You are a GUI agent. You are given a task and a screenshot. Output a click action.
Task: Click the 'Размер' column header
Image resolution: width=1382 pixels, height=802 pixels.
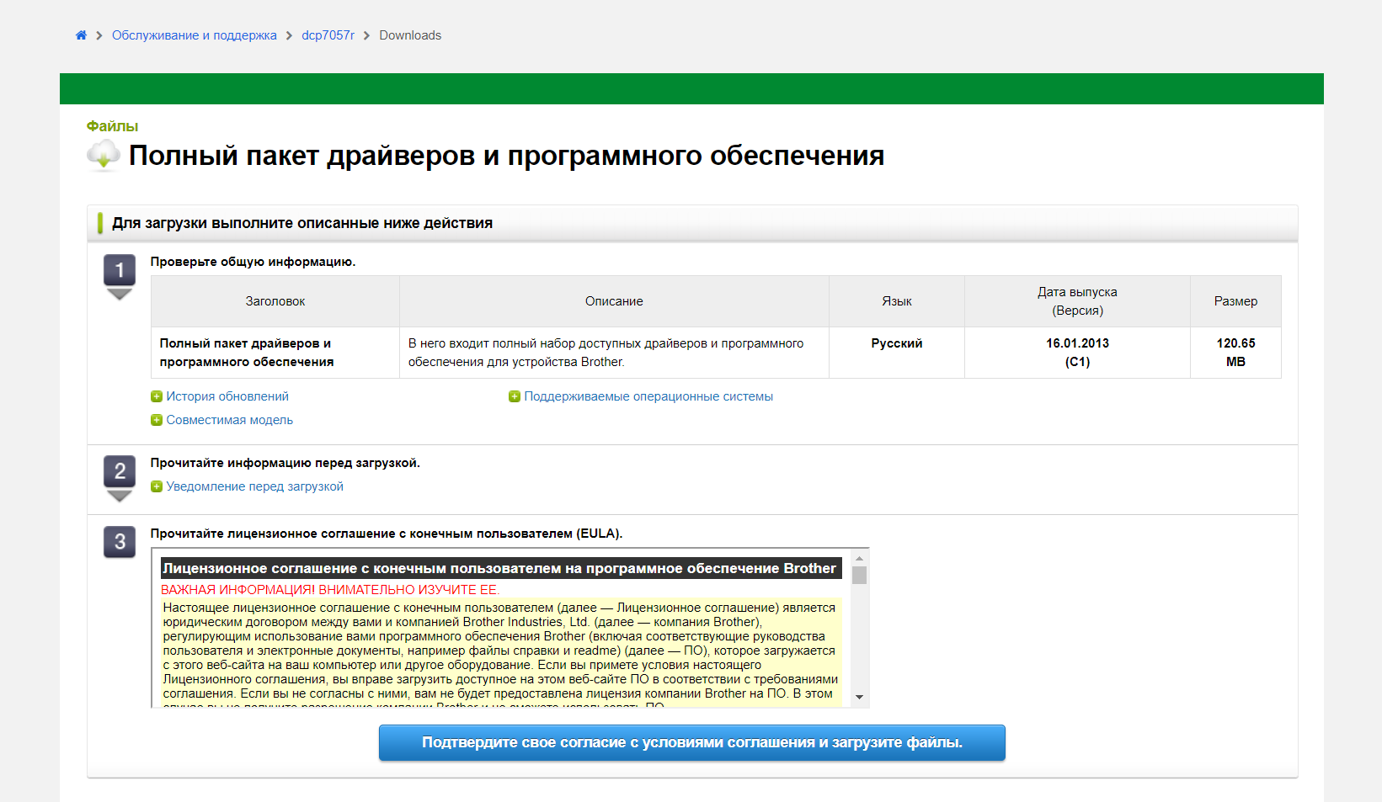pyautogui.click(x=1235, y=301)
